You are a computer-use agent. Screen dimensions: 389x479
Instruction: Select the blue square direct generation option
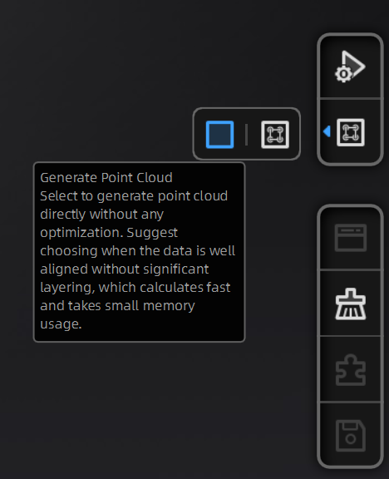[x=219, y=135]
